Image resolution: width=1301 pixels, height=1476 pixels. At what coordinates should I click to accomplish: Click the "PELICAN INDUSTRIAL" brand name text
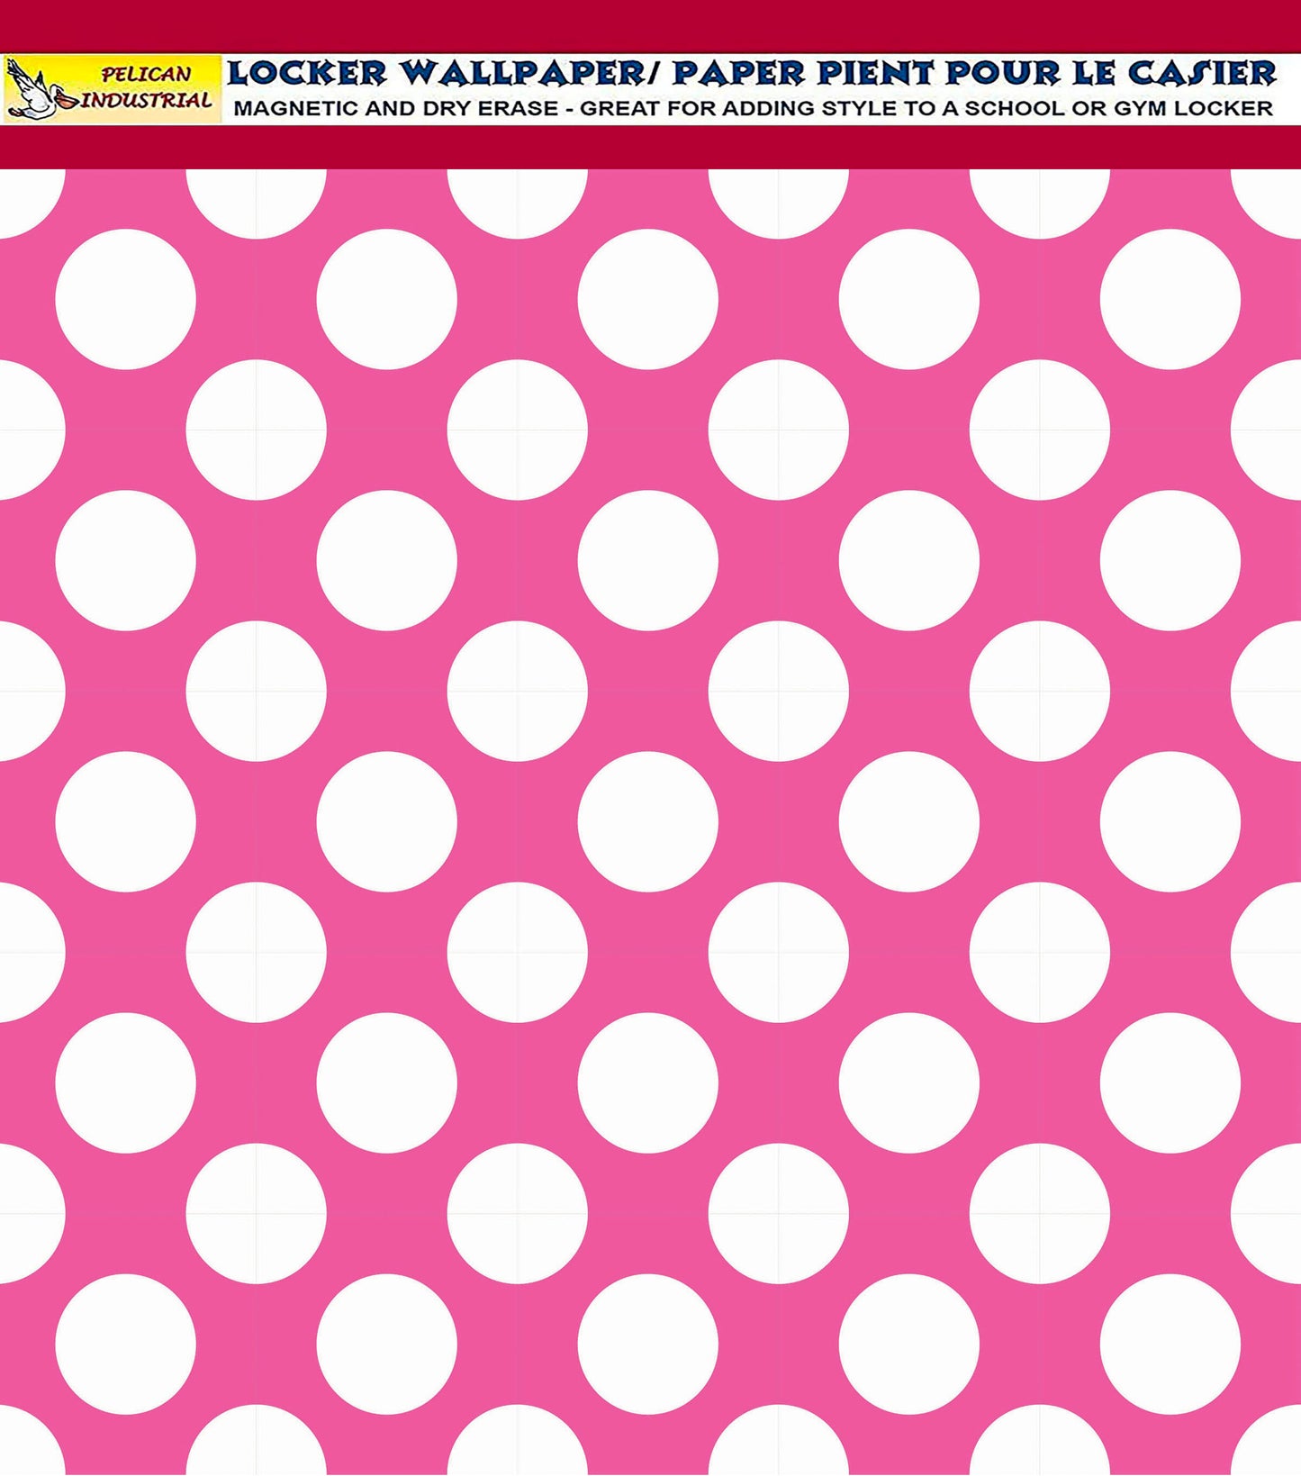[146, 87]
